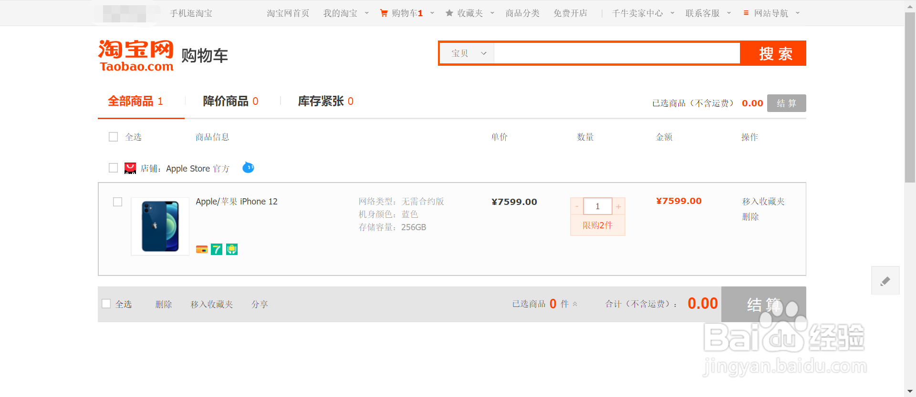Click the green 7-day return icon
916x397 pixels.
pos(217,249)
